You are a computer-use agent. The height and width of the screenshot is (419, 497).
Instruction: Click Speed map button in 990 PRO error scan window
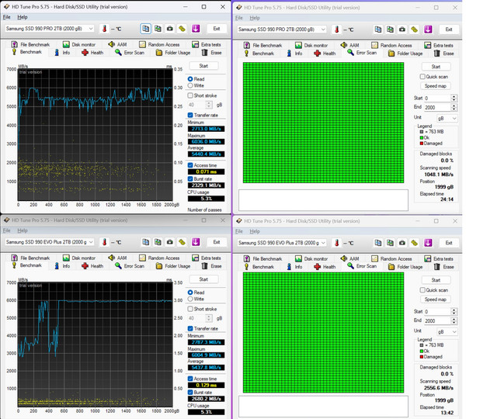click(x=436, y=86)
